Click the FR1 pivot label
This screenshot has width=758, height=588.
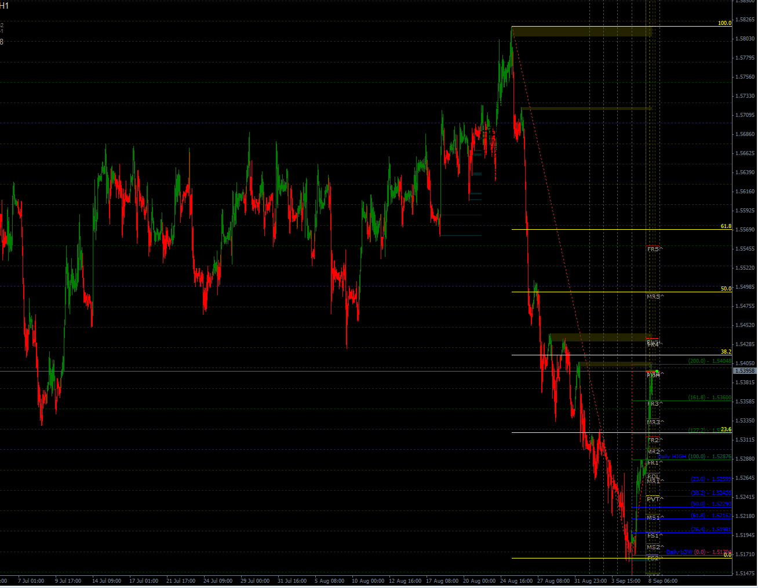point(655,463)
